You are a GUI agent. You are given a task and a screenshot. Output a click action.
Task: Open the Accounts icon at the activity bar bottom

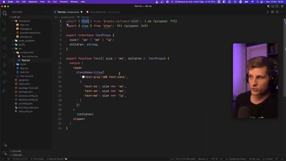pos(4,145)
